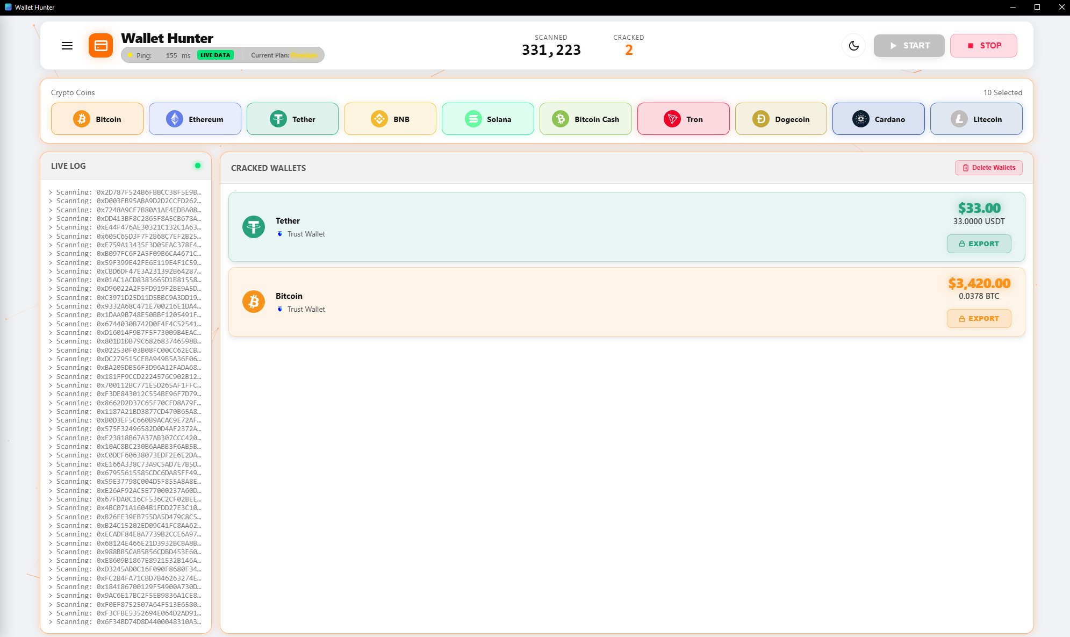Click Delete Wallets button
Screen dimensions: 1070x637
tap(988, 168)
